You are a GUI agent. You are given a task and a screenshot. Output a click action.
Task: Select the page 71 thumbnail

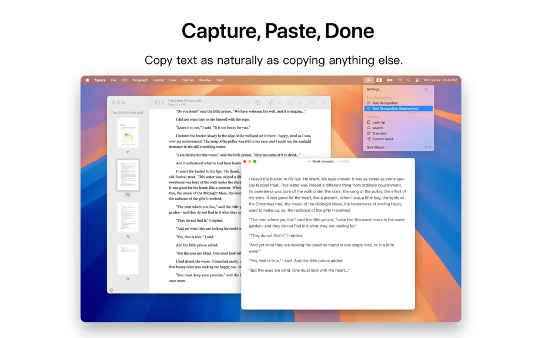(128, 133)
